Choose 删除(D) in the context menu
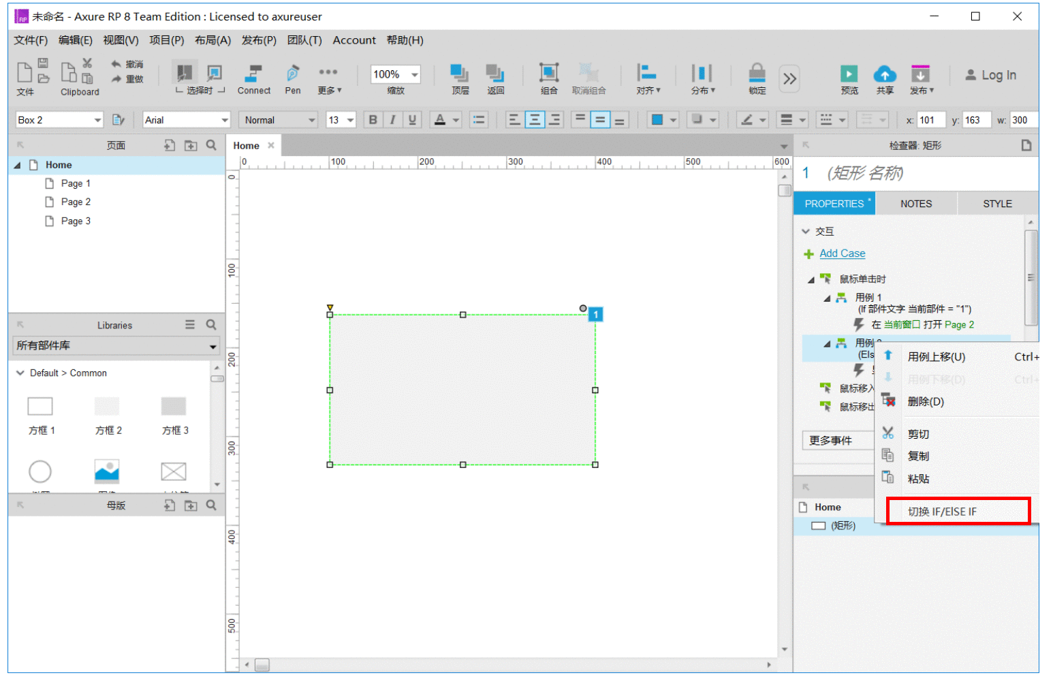1053x684 pixels. [x=926, y=402]
